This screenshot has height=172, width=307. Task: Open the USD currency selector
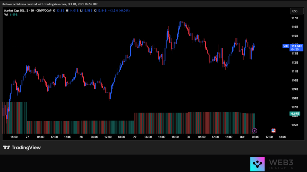(x=295, y=11)
